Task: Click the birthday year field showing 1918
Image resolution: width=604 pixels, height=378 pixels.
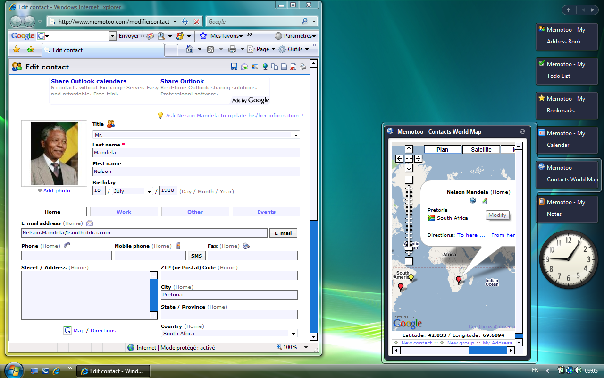Action: (x=168, y=190)
